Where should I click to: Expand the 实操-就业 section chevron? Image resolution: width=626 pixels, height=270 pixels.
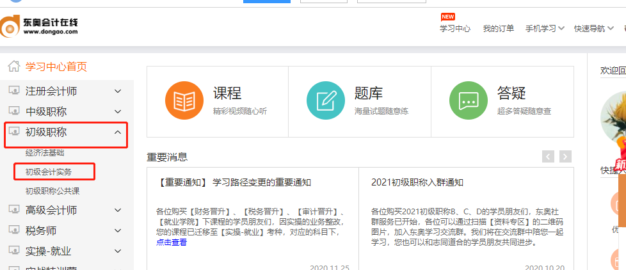click(118, 251)
